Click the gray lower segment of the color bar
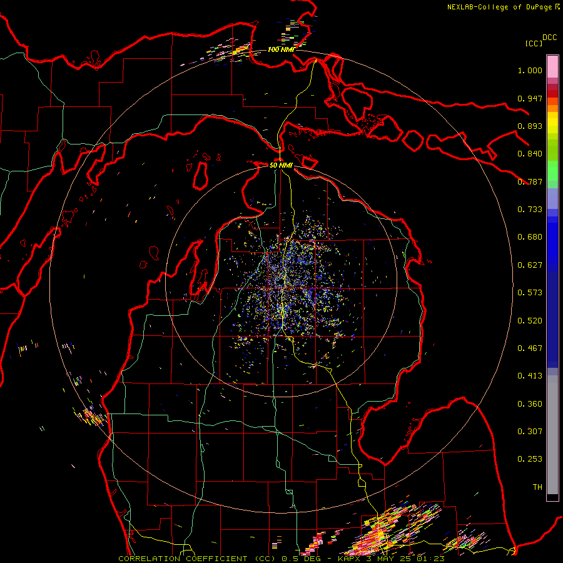This screenshot has width=563, height=563. click(552, 435)
